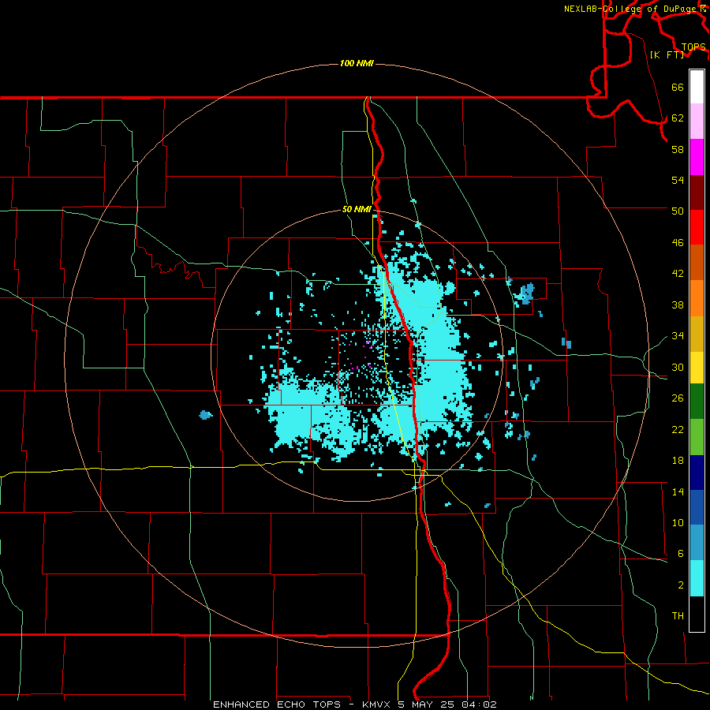Click the navy blue legend band
710x710 pixels.
coord(697,473)
